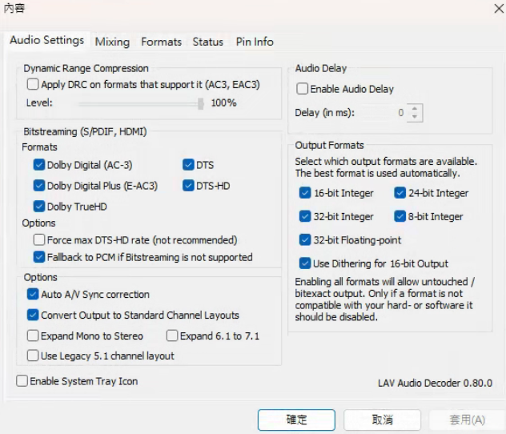Image resolution: width=506 pixels, height=434 pixels.
Task: Enable Use Legacy 5.1 channel layout
Action: click(33, 356)
